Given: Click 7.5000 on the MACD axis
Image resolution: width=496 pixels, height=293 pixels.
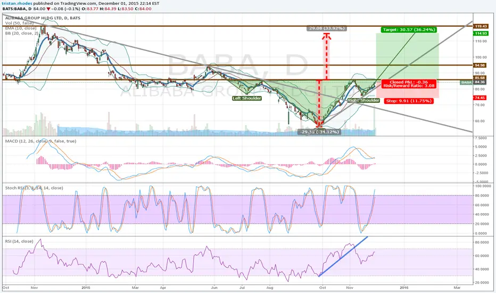Looking at the screenshot, I should (481, 138).
